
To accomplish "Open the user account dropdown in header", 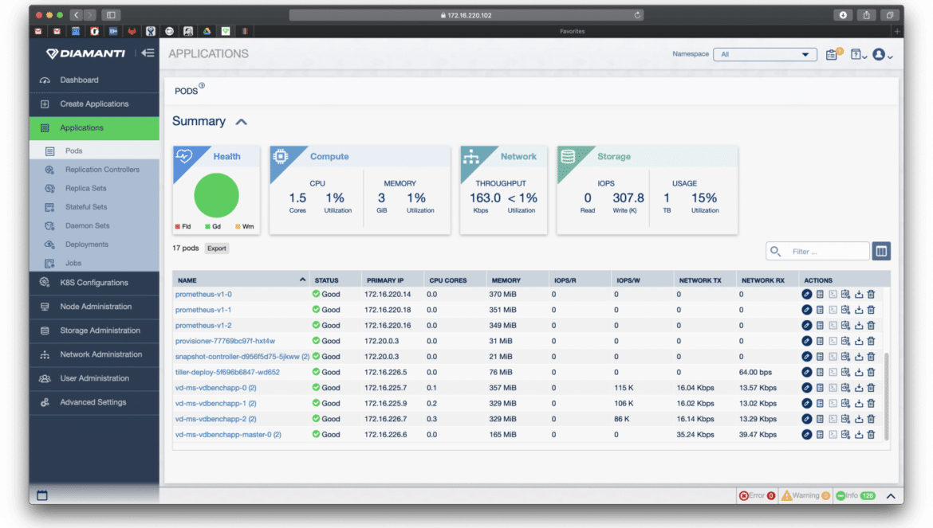I will point(883,54).
